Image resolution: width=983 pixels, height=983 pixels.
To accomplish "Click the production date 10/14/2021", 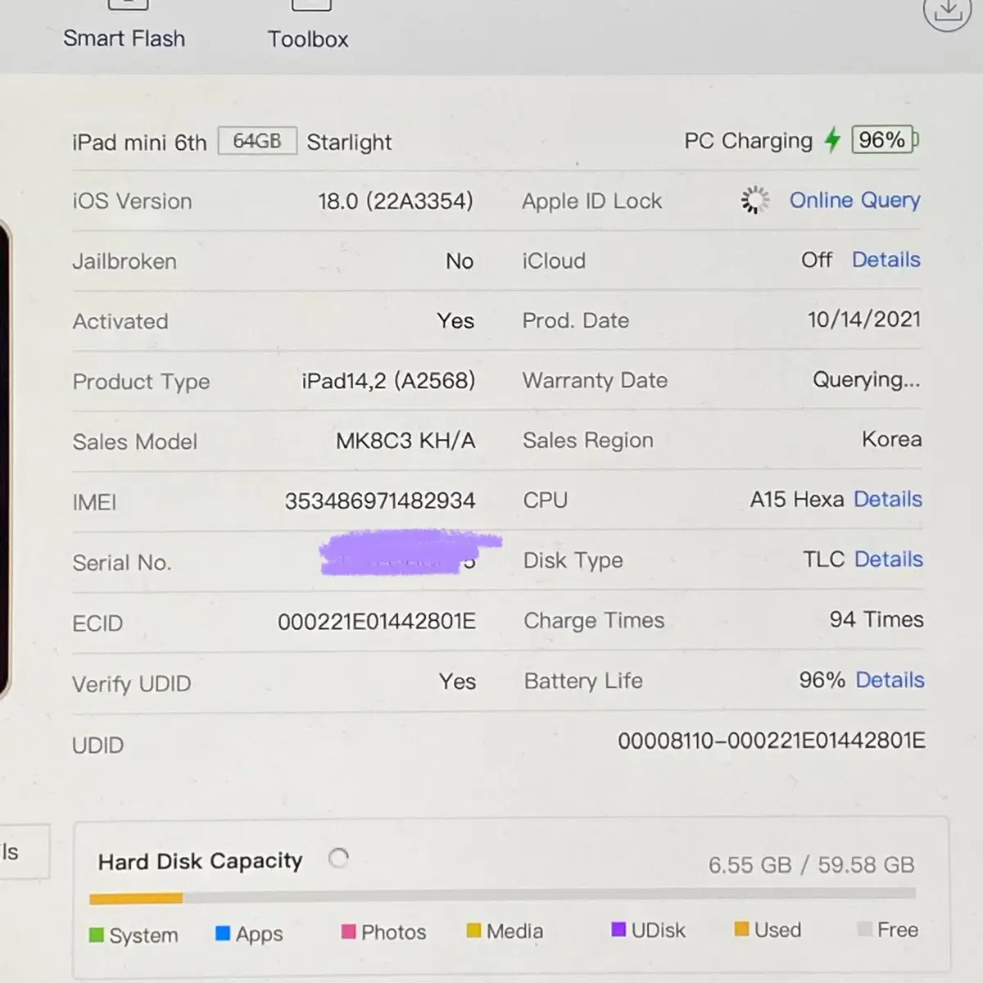I will tap(864, 319).
